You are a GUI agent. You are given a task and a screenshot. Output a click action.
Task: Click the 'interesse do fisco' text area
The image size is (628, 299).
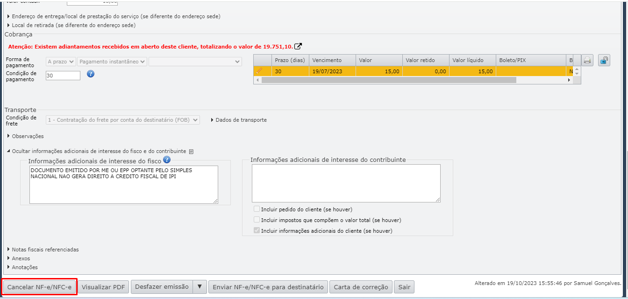coord(124,184)
